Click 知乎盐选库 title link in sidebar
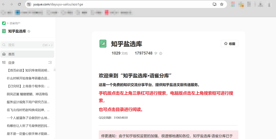 click(17, 31)
